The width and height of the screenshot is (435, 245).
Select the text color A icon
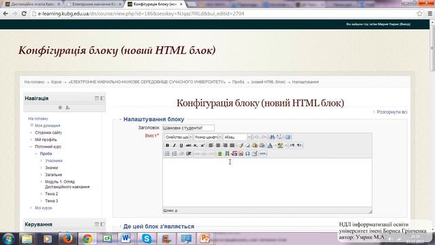(270, 145)
